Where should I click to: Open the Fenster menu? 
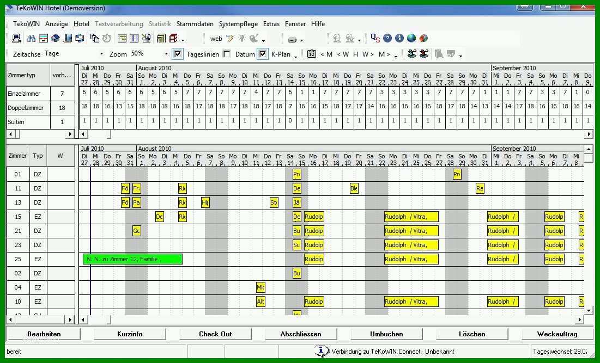295,24
